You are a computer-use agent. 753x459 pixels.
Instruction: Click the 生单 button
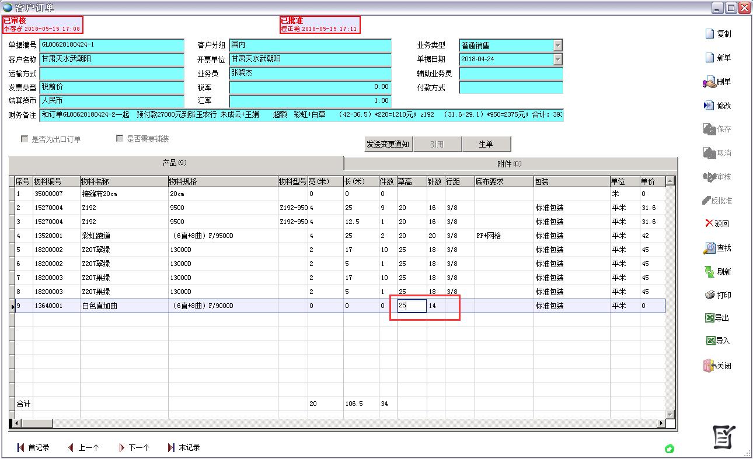pos(487,144)
